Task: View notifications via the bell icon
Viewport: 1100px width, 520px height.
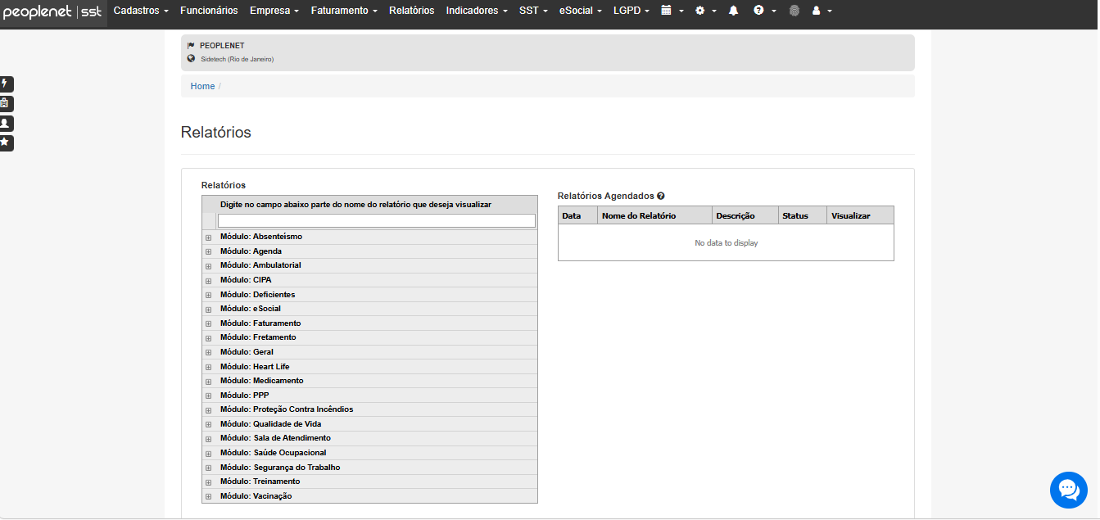Action: pyautogui.click(x=733, y=11)
